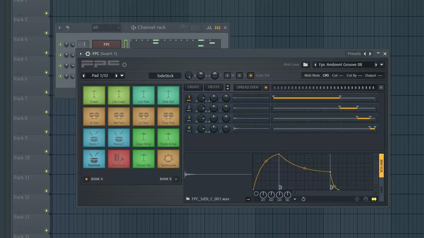Click the undo arrow in Channel rack header

[67, 28]
